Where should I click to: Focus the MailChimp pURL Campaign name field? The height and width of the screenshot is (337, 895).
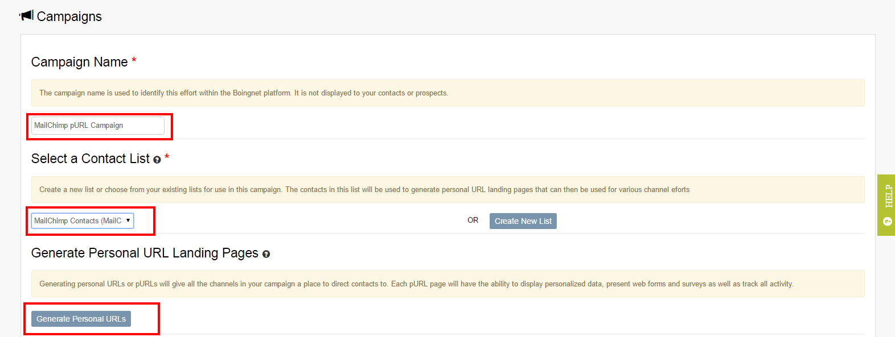pyautogui.click(x=98, y=126)
